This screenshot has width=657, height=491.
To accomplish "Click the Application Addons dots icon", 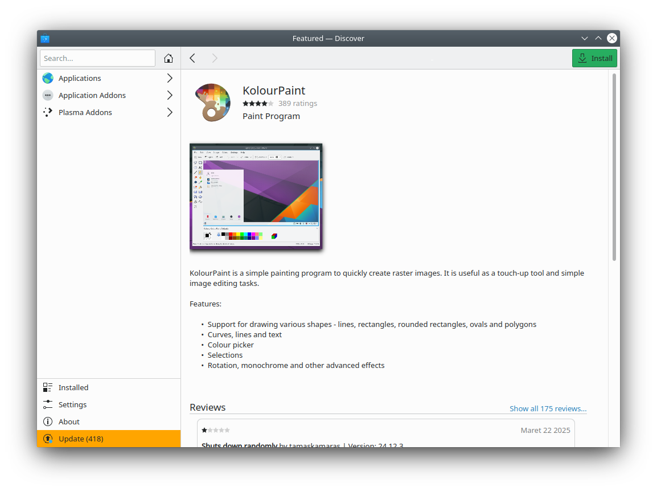I will tap(48, 95).
